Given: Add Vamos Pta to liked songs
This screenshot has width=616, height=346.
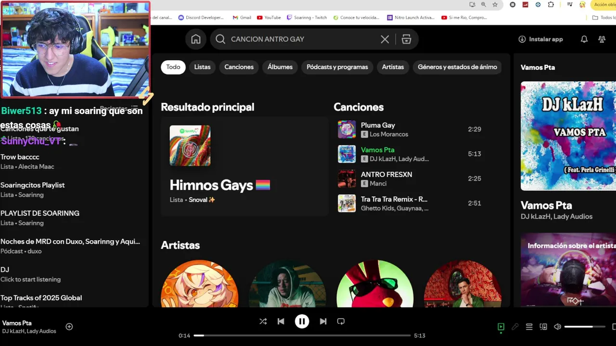Looking at the screenshot, I should (69, 327).
